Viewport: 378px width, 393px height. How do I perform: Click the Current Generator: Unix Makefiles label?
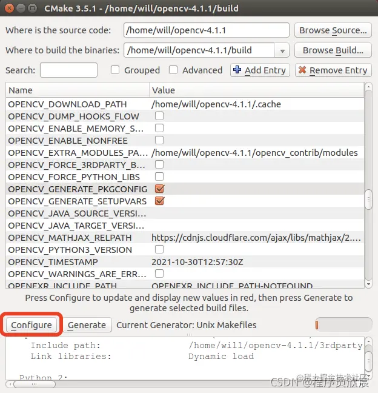point(187,325)
